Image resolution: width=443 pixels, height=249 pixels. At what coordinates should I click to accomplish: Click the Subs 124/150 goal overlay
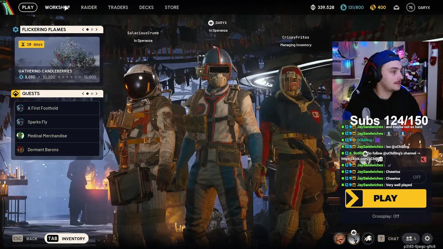tap(389, 120)
